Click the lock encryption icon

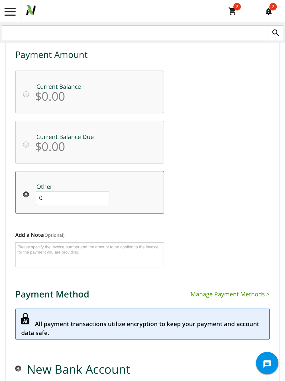25,319
